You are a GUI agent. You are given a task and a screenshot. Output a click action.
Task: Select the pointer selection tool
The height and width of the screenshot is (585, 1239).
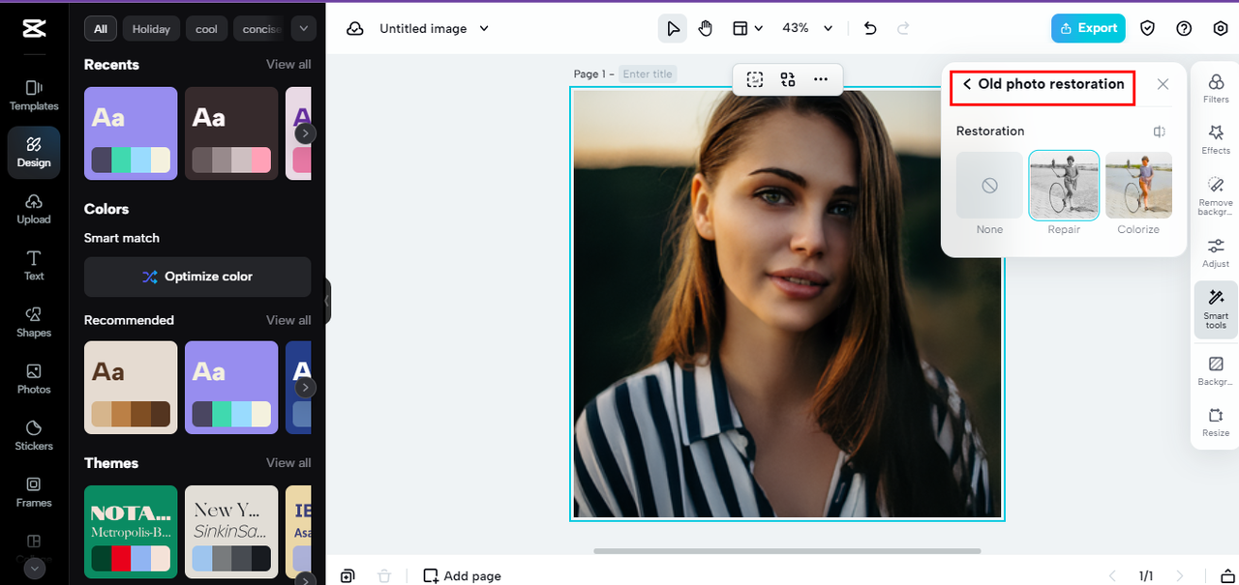point(673,28)
